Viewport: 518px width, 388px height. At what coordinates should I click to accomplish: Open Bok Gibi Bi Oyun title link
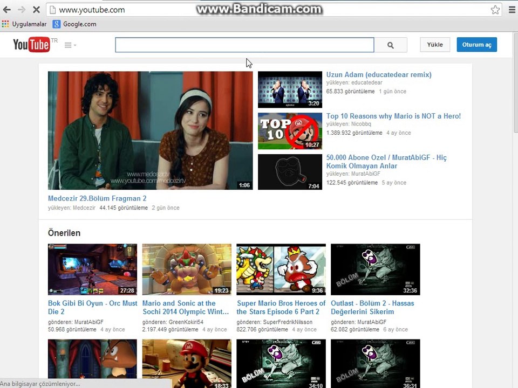tap(92, 308)
